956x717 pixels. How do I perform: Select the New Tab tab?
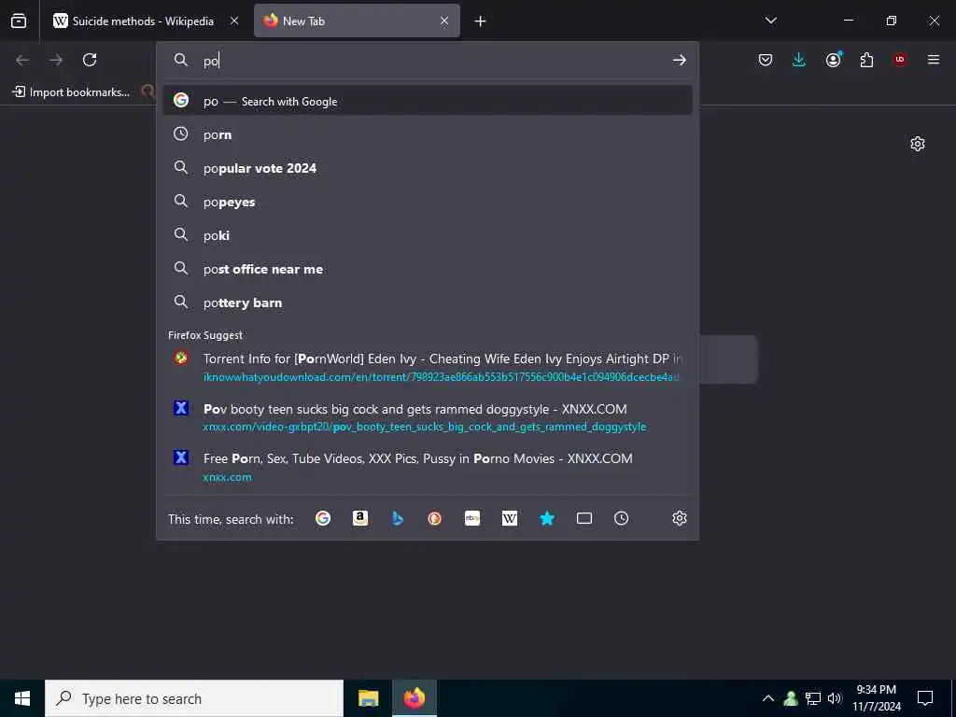click(x=357, y=21)
